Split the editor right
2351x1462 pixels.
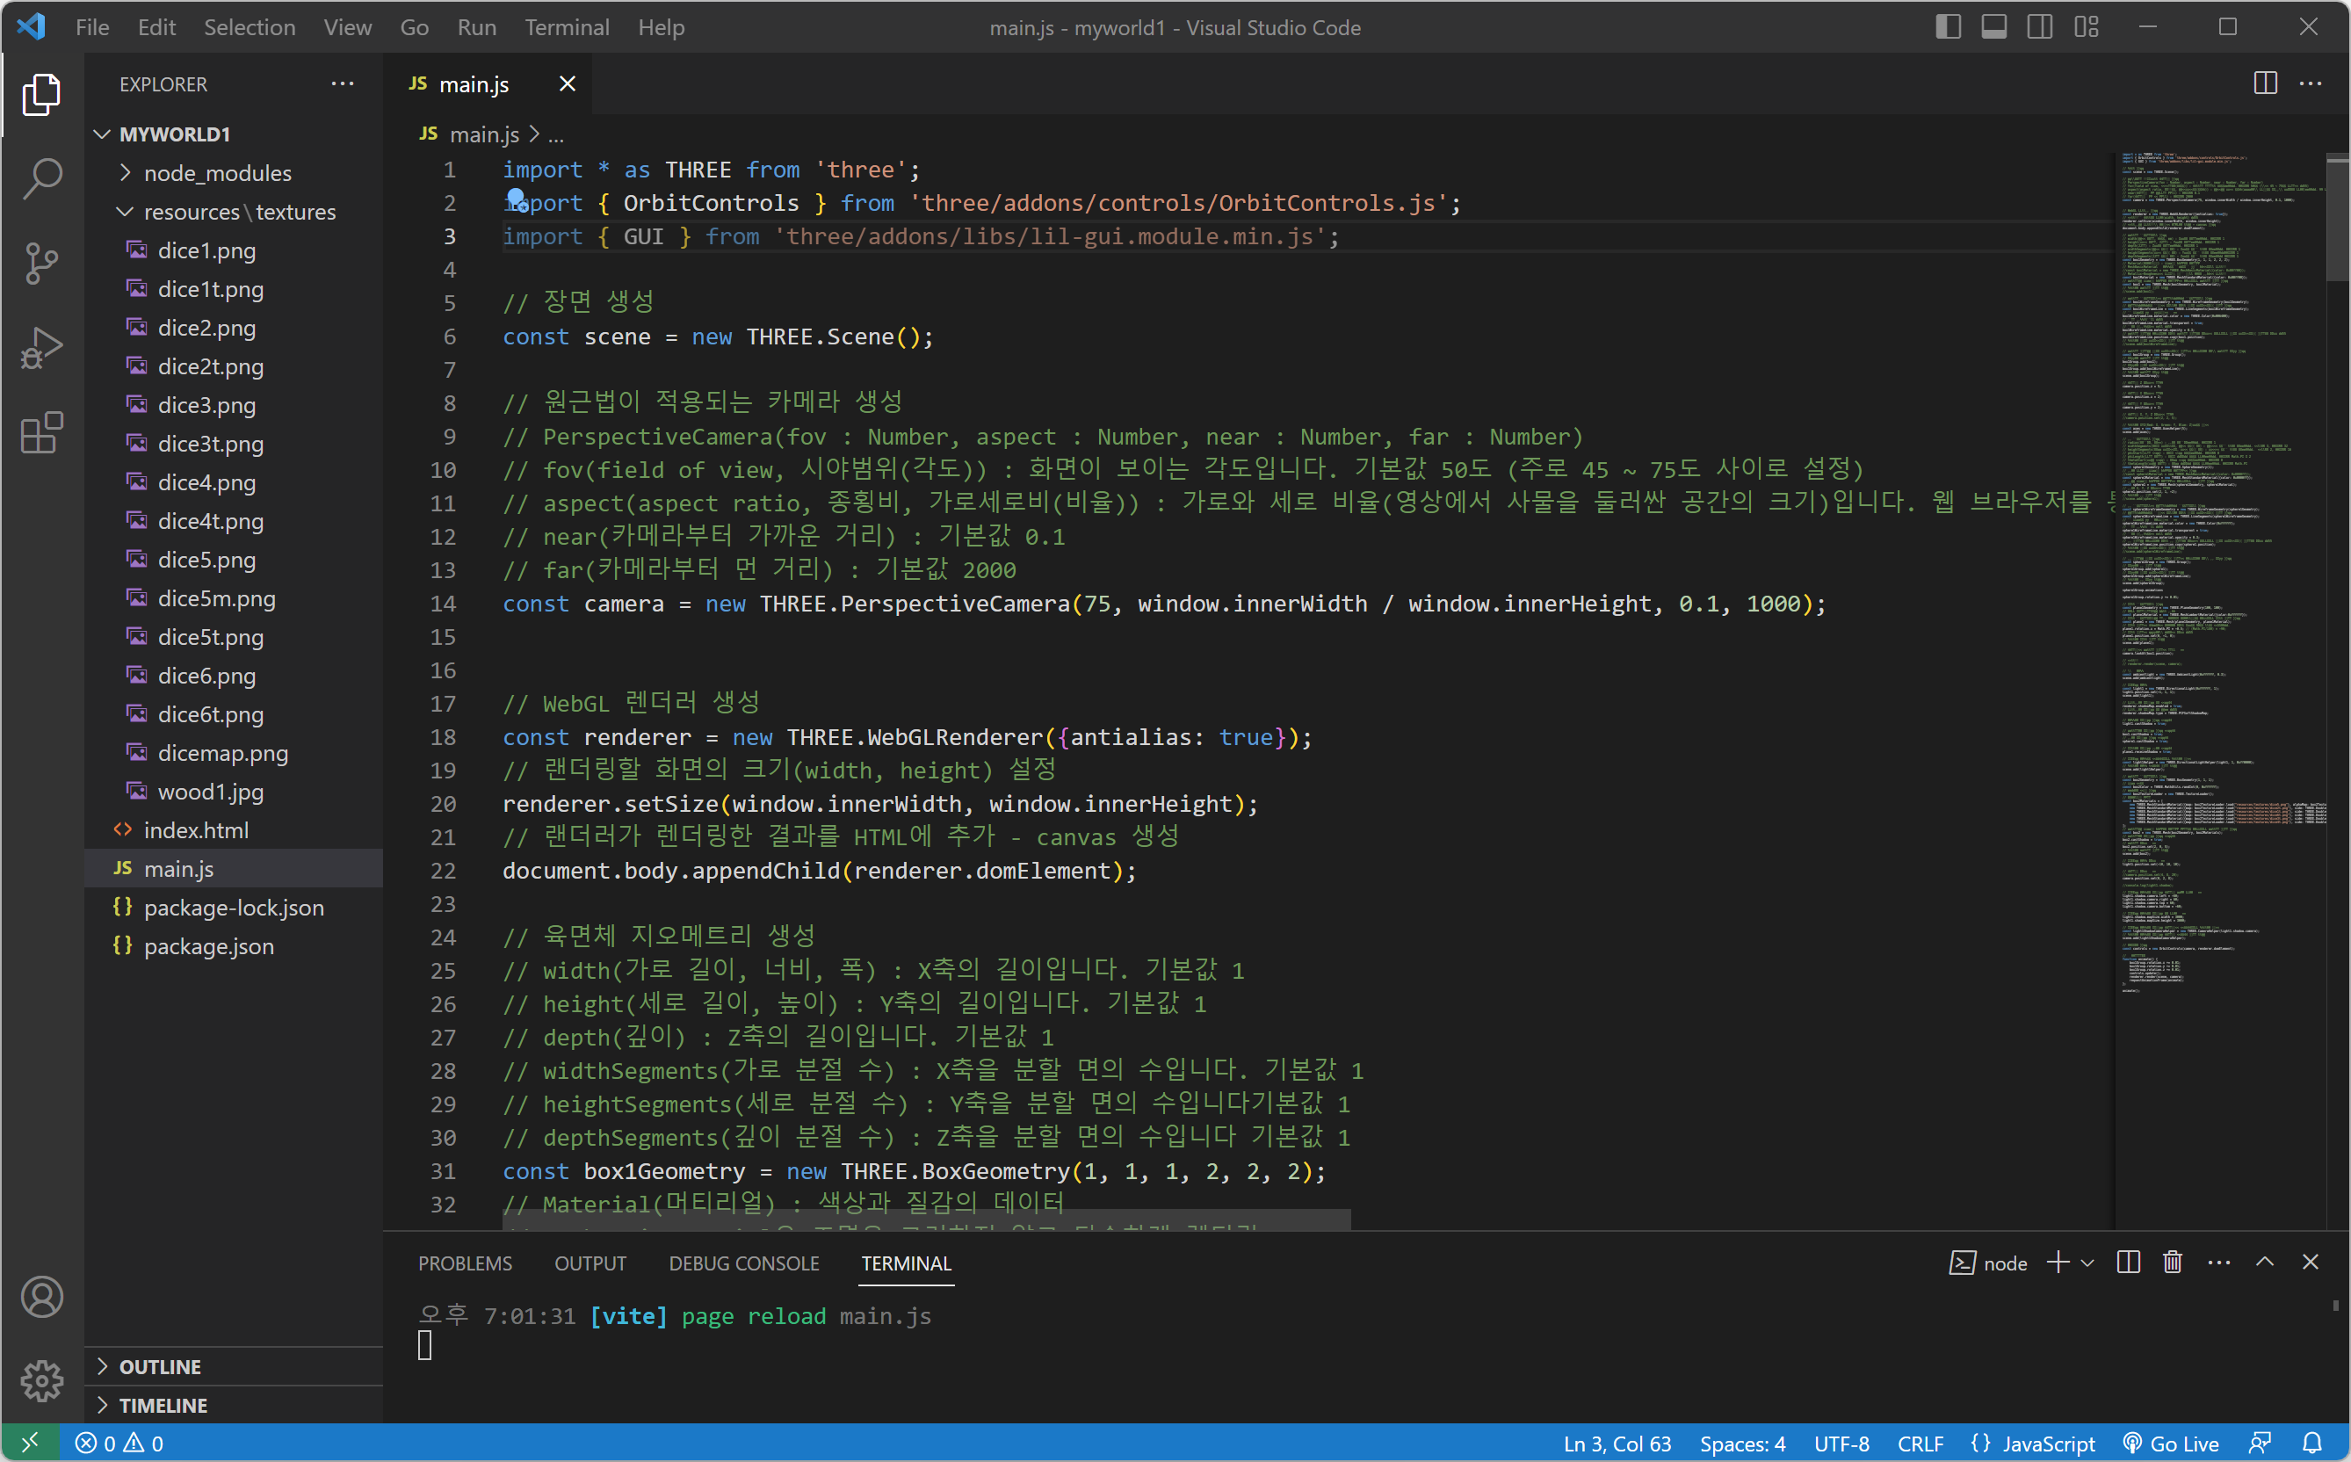[x=2265, y=84]
